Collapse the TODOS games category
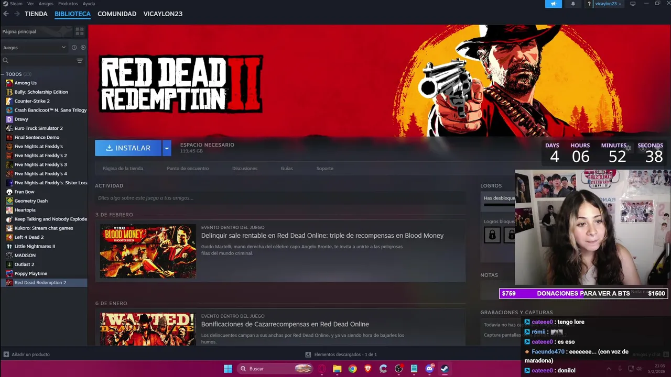 (x=3, y=74)
